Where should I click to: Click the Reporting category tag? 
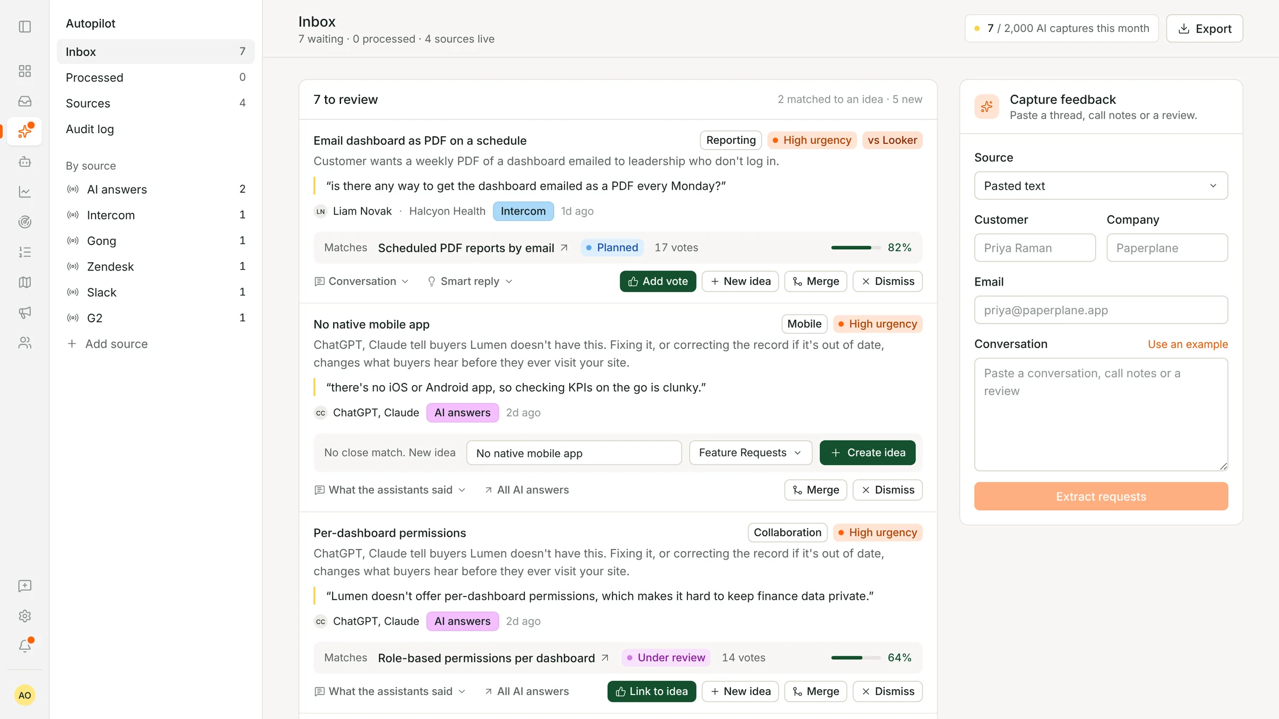click(x=731, y=140)
